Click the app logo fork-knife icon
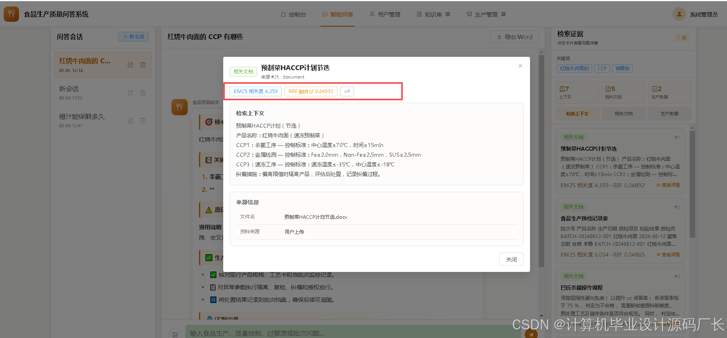Image resolution: width=727 pixels, height=338 pixels. (x=11, y=14)
